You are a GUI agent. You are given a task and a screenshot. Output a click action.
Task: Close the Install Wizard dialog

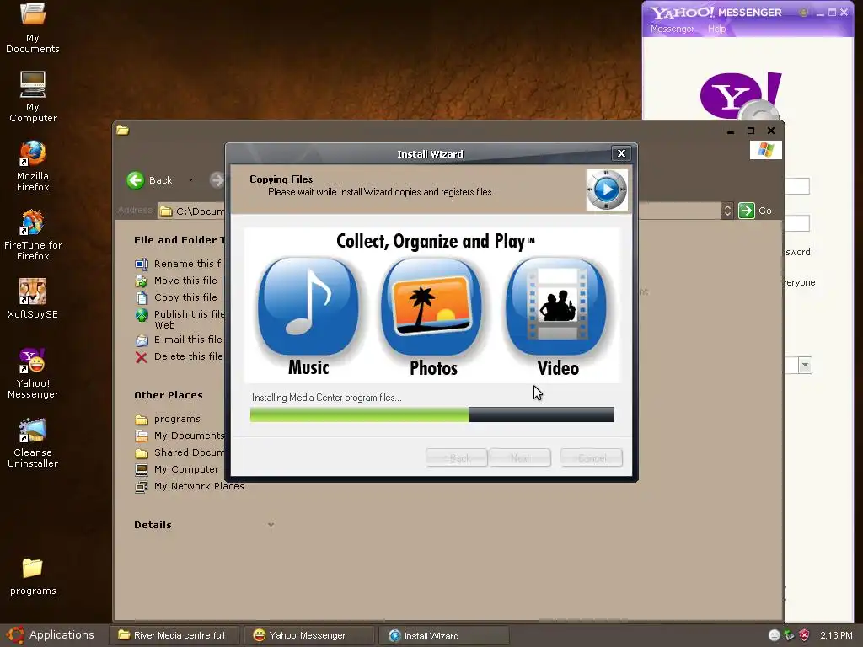click(x=621, y=153)
